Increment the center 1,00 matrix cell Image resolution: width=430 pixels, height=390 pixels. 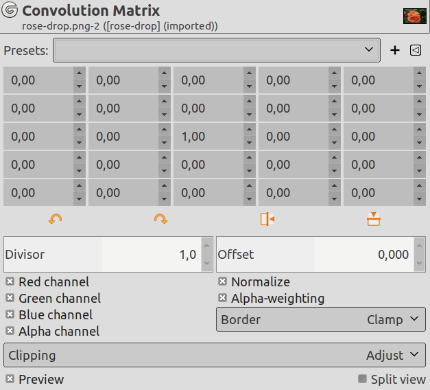pyautogui.click(x=249, y=129)
